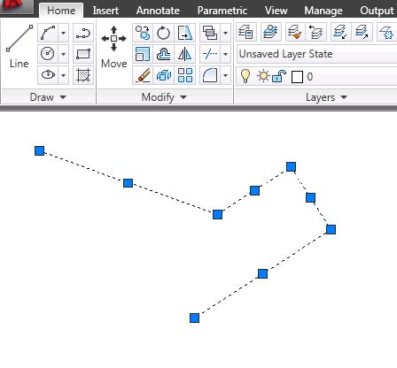Image resolution: width=397 pixels, height=368 pixels.
Task: Switch to the Annotate tab
Action: click(158, 11)
